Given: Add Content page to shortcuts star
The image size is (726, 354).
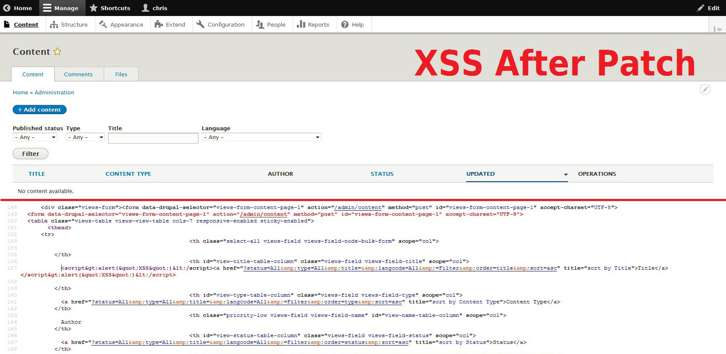Looking at the screenshot, I should (x=57, y=52).
